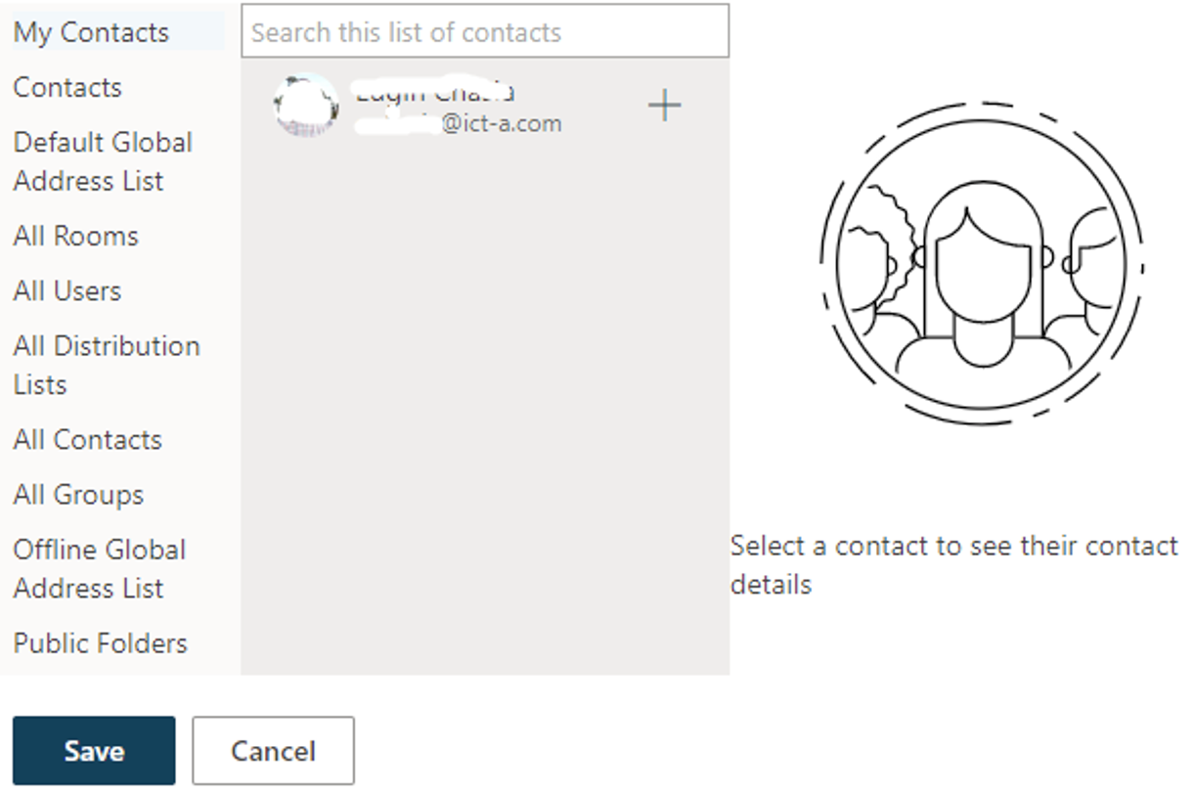Click the Cancel button
Screen dimensions: 1195x794
(x=273, y=751)
